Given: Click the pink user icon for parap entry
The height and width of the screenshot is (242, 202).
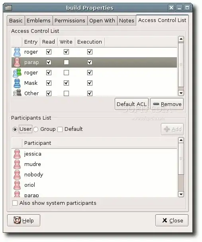Looking at the screenshot, I should coord(17,62).
